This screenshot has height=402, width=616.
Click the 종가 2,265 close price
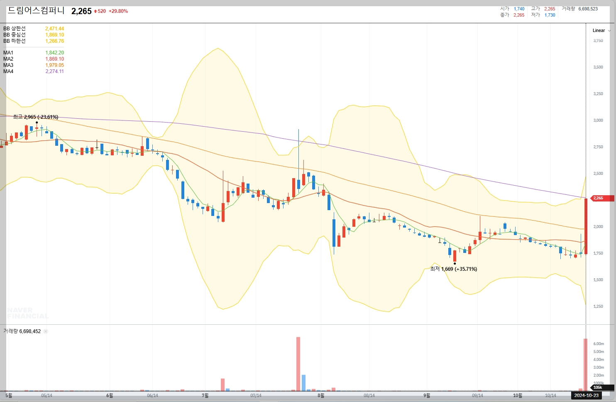[512, 15]
